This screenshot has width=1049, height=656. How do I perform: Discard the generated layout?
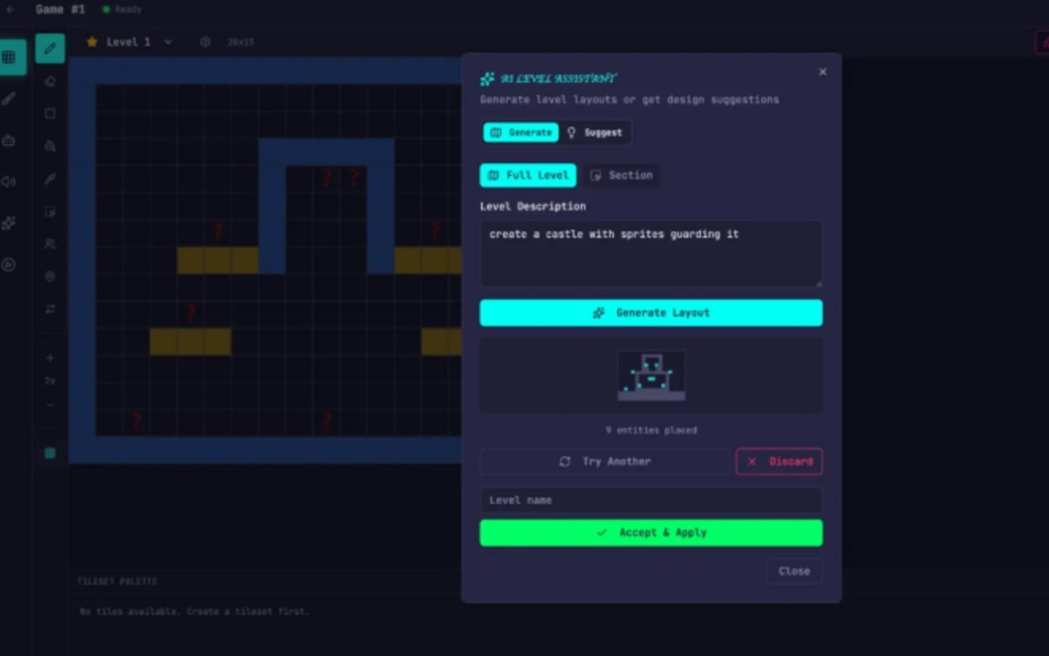click(779, 462)
